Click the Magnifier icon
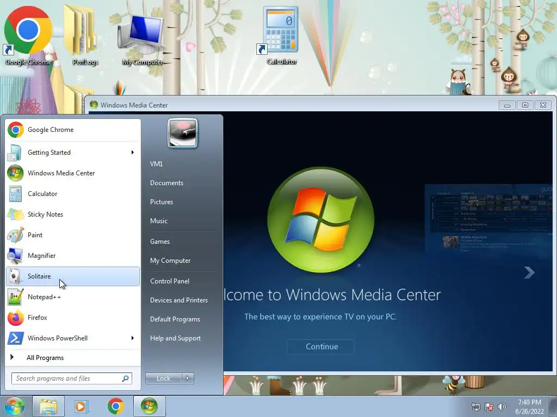557x417 pixels. (x=16, y=255)
